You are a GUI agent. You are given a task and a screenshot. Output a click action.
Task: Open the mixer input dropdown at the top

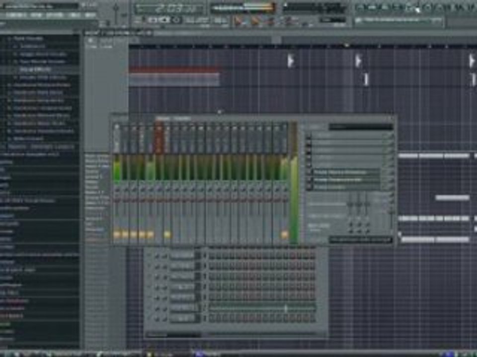pos(361,127)
